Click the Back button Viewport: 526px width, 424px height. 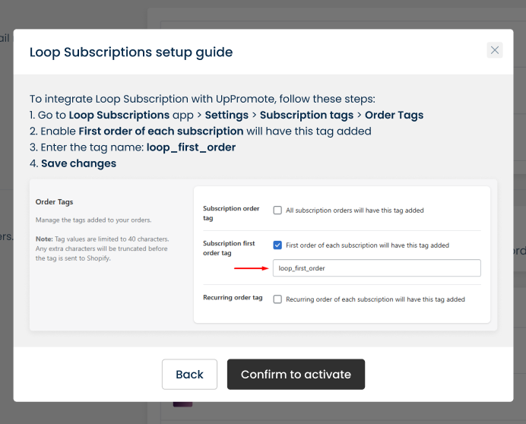189,375
